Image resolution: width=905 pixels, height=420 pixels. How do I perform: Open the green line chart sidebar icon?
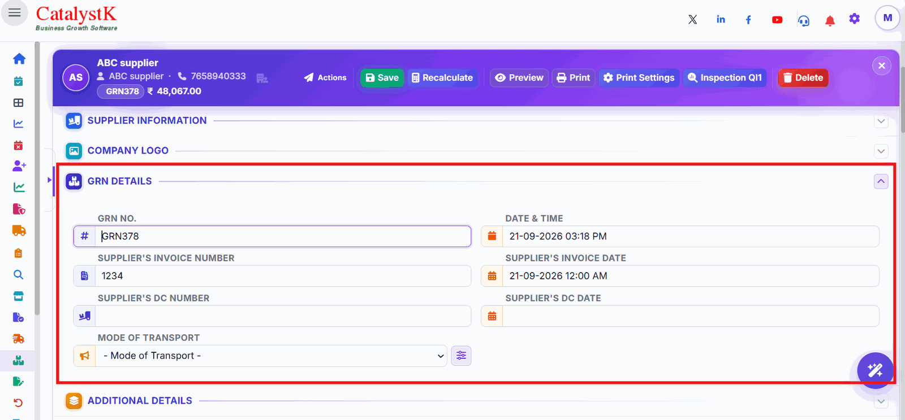[x=19, y=187]
